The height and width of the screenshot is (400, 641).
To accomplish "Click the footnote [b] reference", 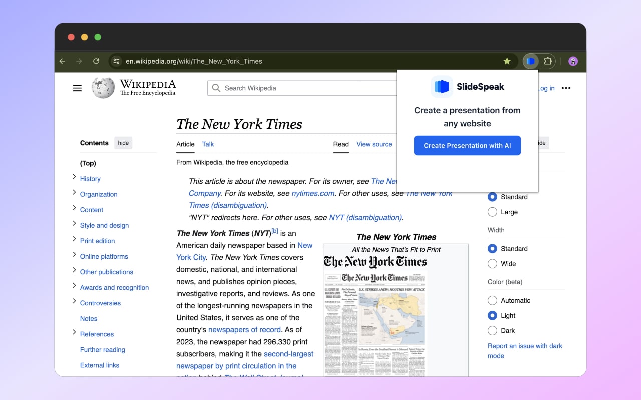I will coord(274,231).
